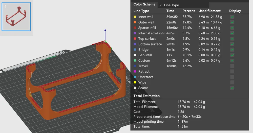Click the Display column header
This screenshot has width=253, height=133.
point(235,11)
